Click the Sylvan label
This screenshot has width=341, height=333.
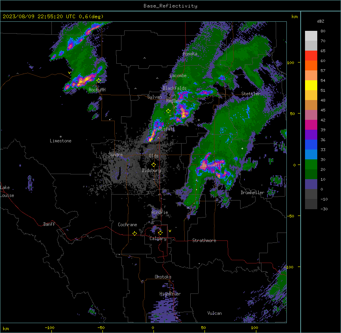tap(154, 97)
